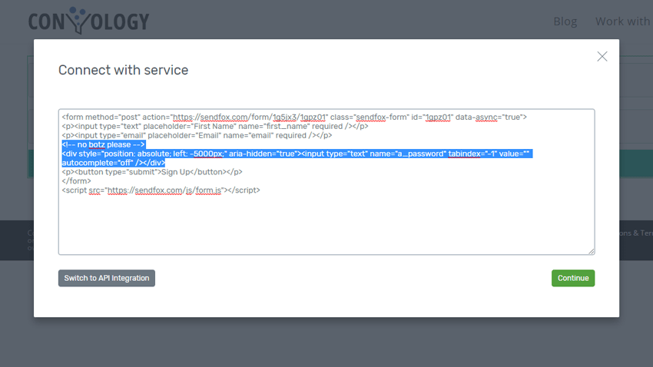The image size is (653, 367).
Task: Click the Continue button
Action: coord(573,278)
